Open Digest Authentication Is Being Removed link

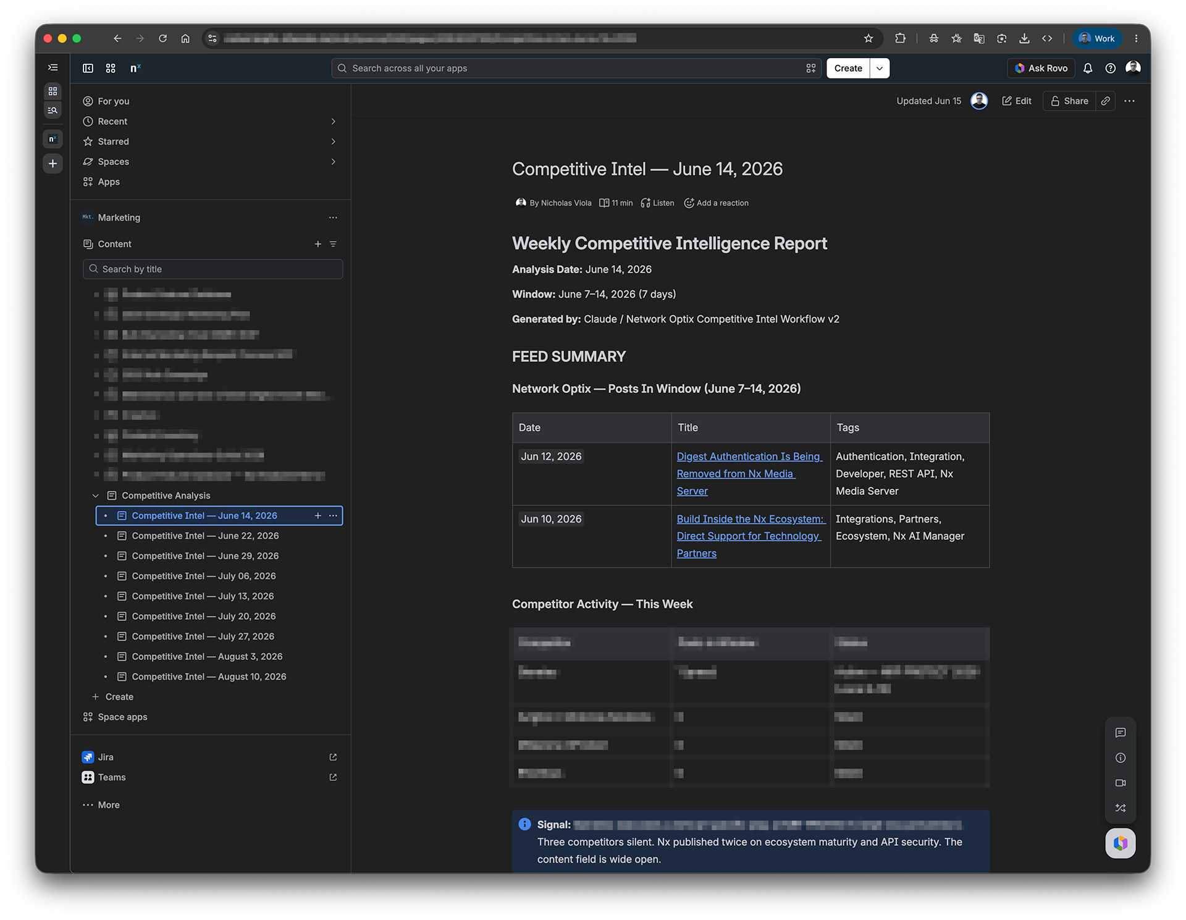[749, 473]
